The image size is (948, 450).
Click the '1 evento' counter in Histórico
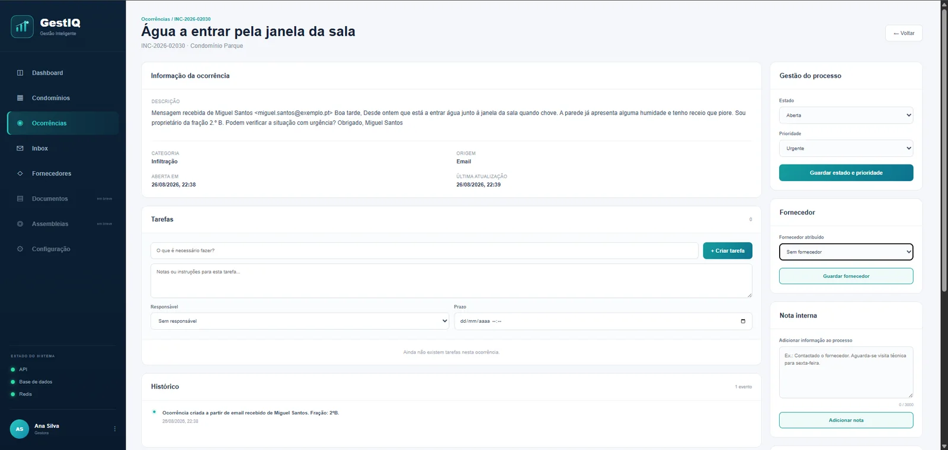point(744,387)
